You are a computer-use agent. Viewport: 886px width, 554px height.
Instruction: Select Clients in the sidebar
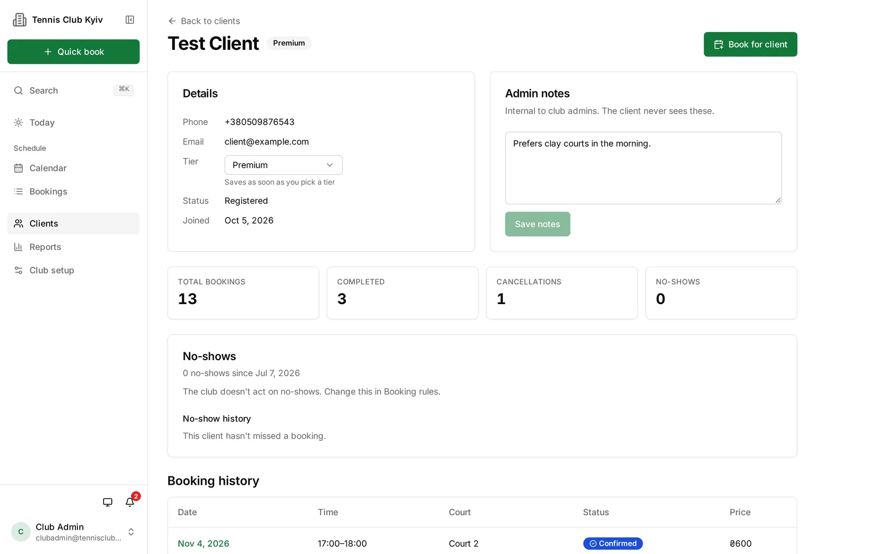pos(73,223)
